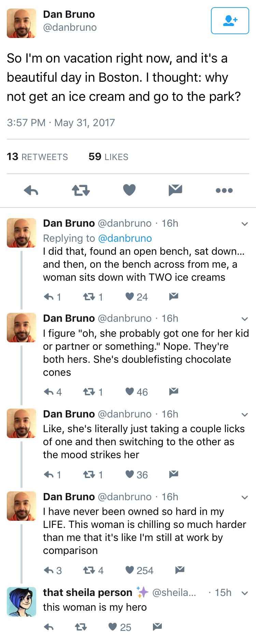Send main tweet via direct message

[176, 190]
